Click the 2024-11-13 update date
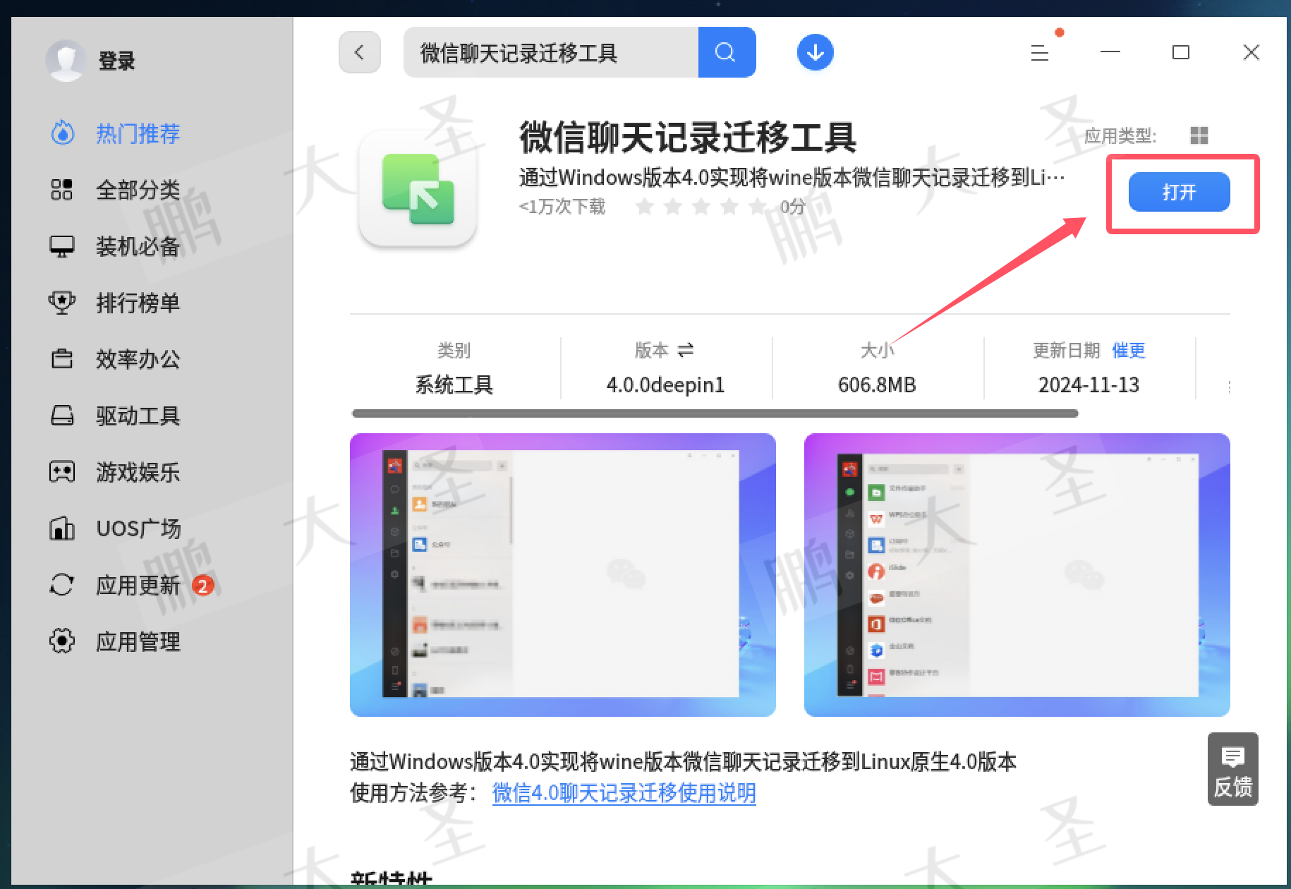 1089,385
